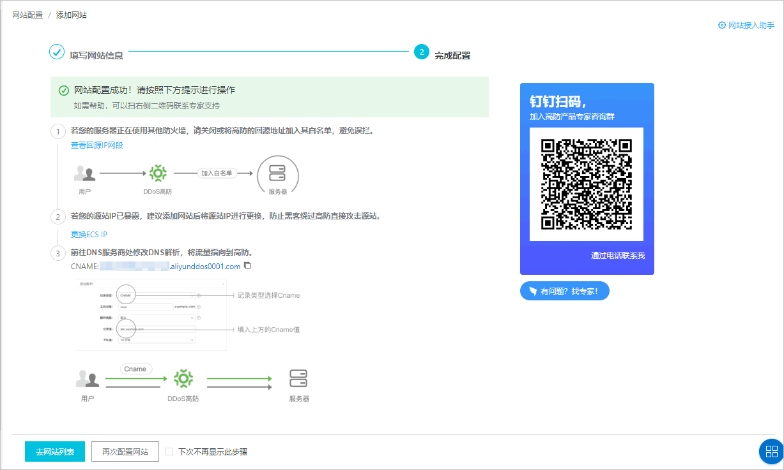Copy the CNAME value with copy icon
The width and height of the screenshot is (784, 470).
tap(248, 266)
